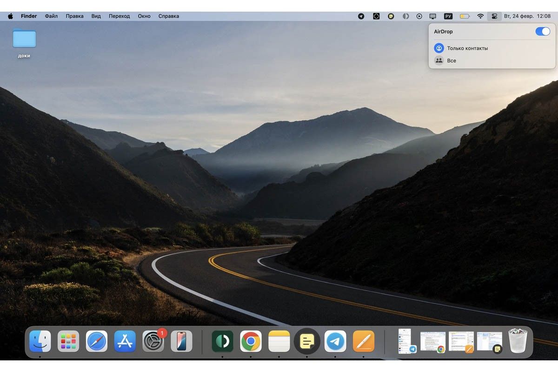This screenshot has height=372, width=558.
Task: Switch to Telegram in the Dock
Action: 335,342
